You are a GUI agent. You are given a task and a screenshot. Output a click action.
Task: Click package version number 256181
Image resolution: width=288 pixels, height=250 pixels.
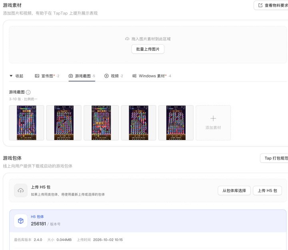point(38,224)
